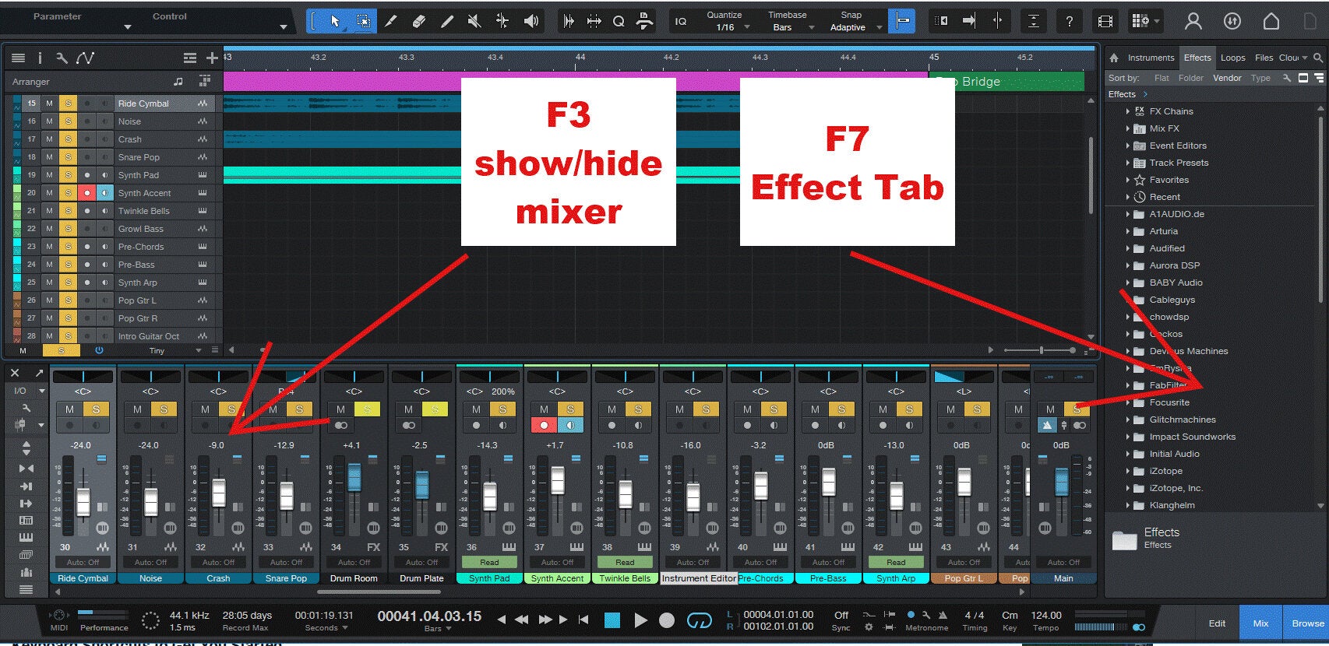Viewport: 1329px width, 646px height.
Task: Select the Eraser tool in toolbar
Action: (x=418, y=21)
